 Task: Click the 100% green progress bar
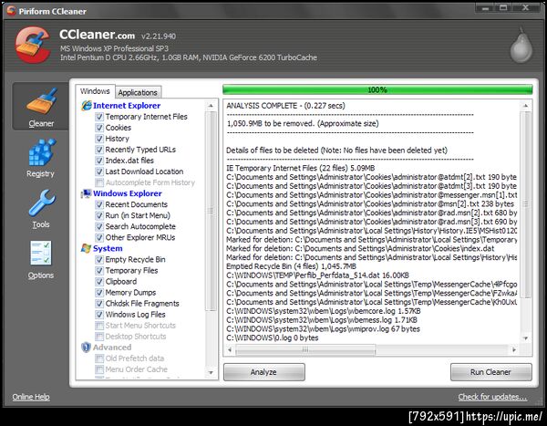[377, 89]
